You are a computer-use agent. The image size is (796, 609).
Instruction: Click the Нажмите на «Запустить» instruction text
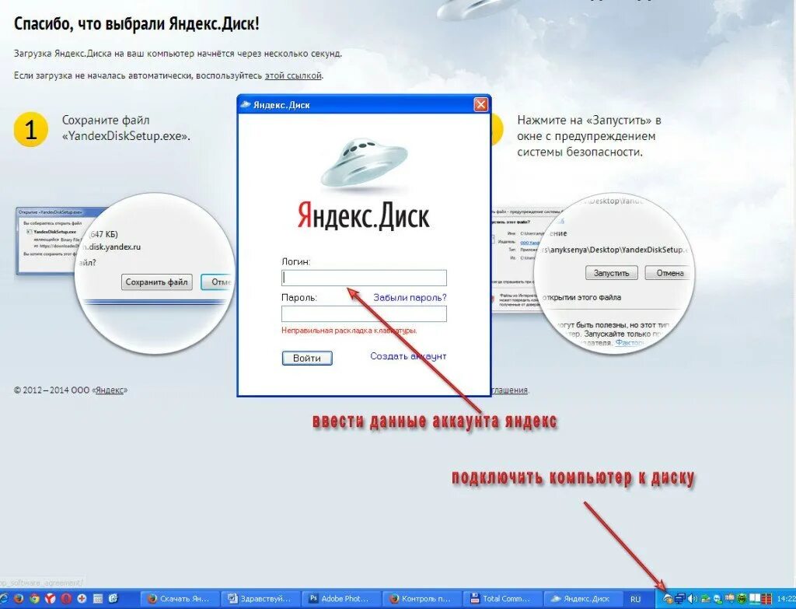[589, 136]
